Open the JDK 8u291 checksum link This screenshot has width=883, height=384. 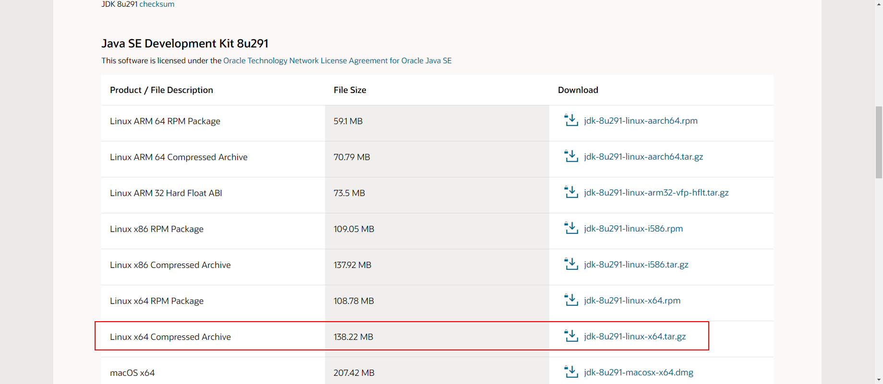[x=157, y=4]
